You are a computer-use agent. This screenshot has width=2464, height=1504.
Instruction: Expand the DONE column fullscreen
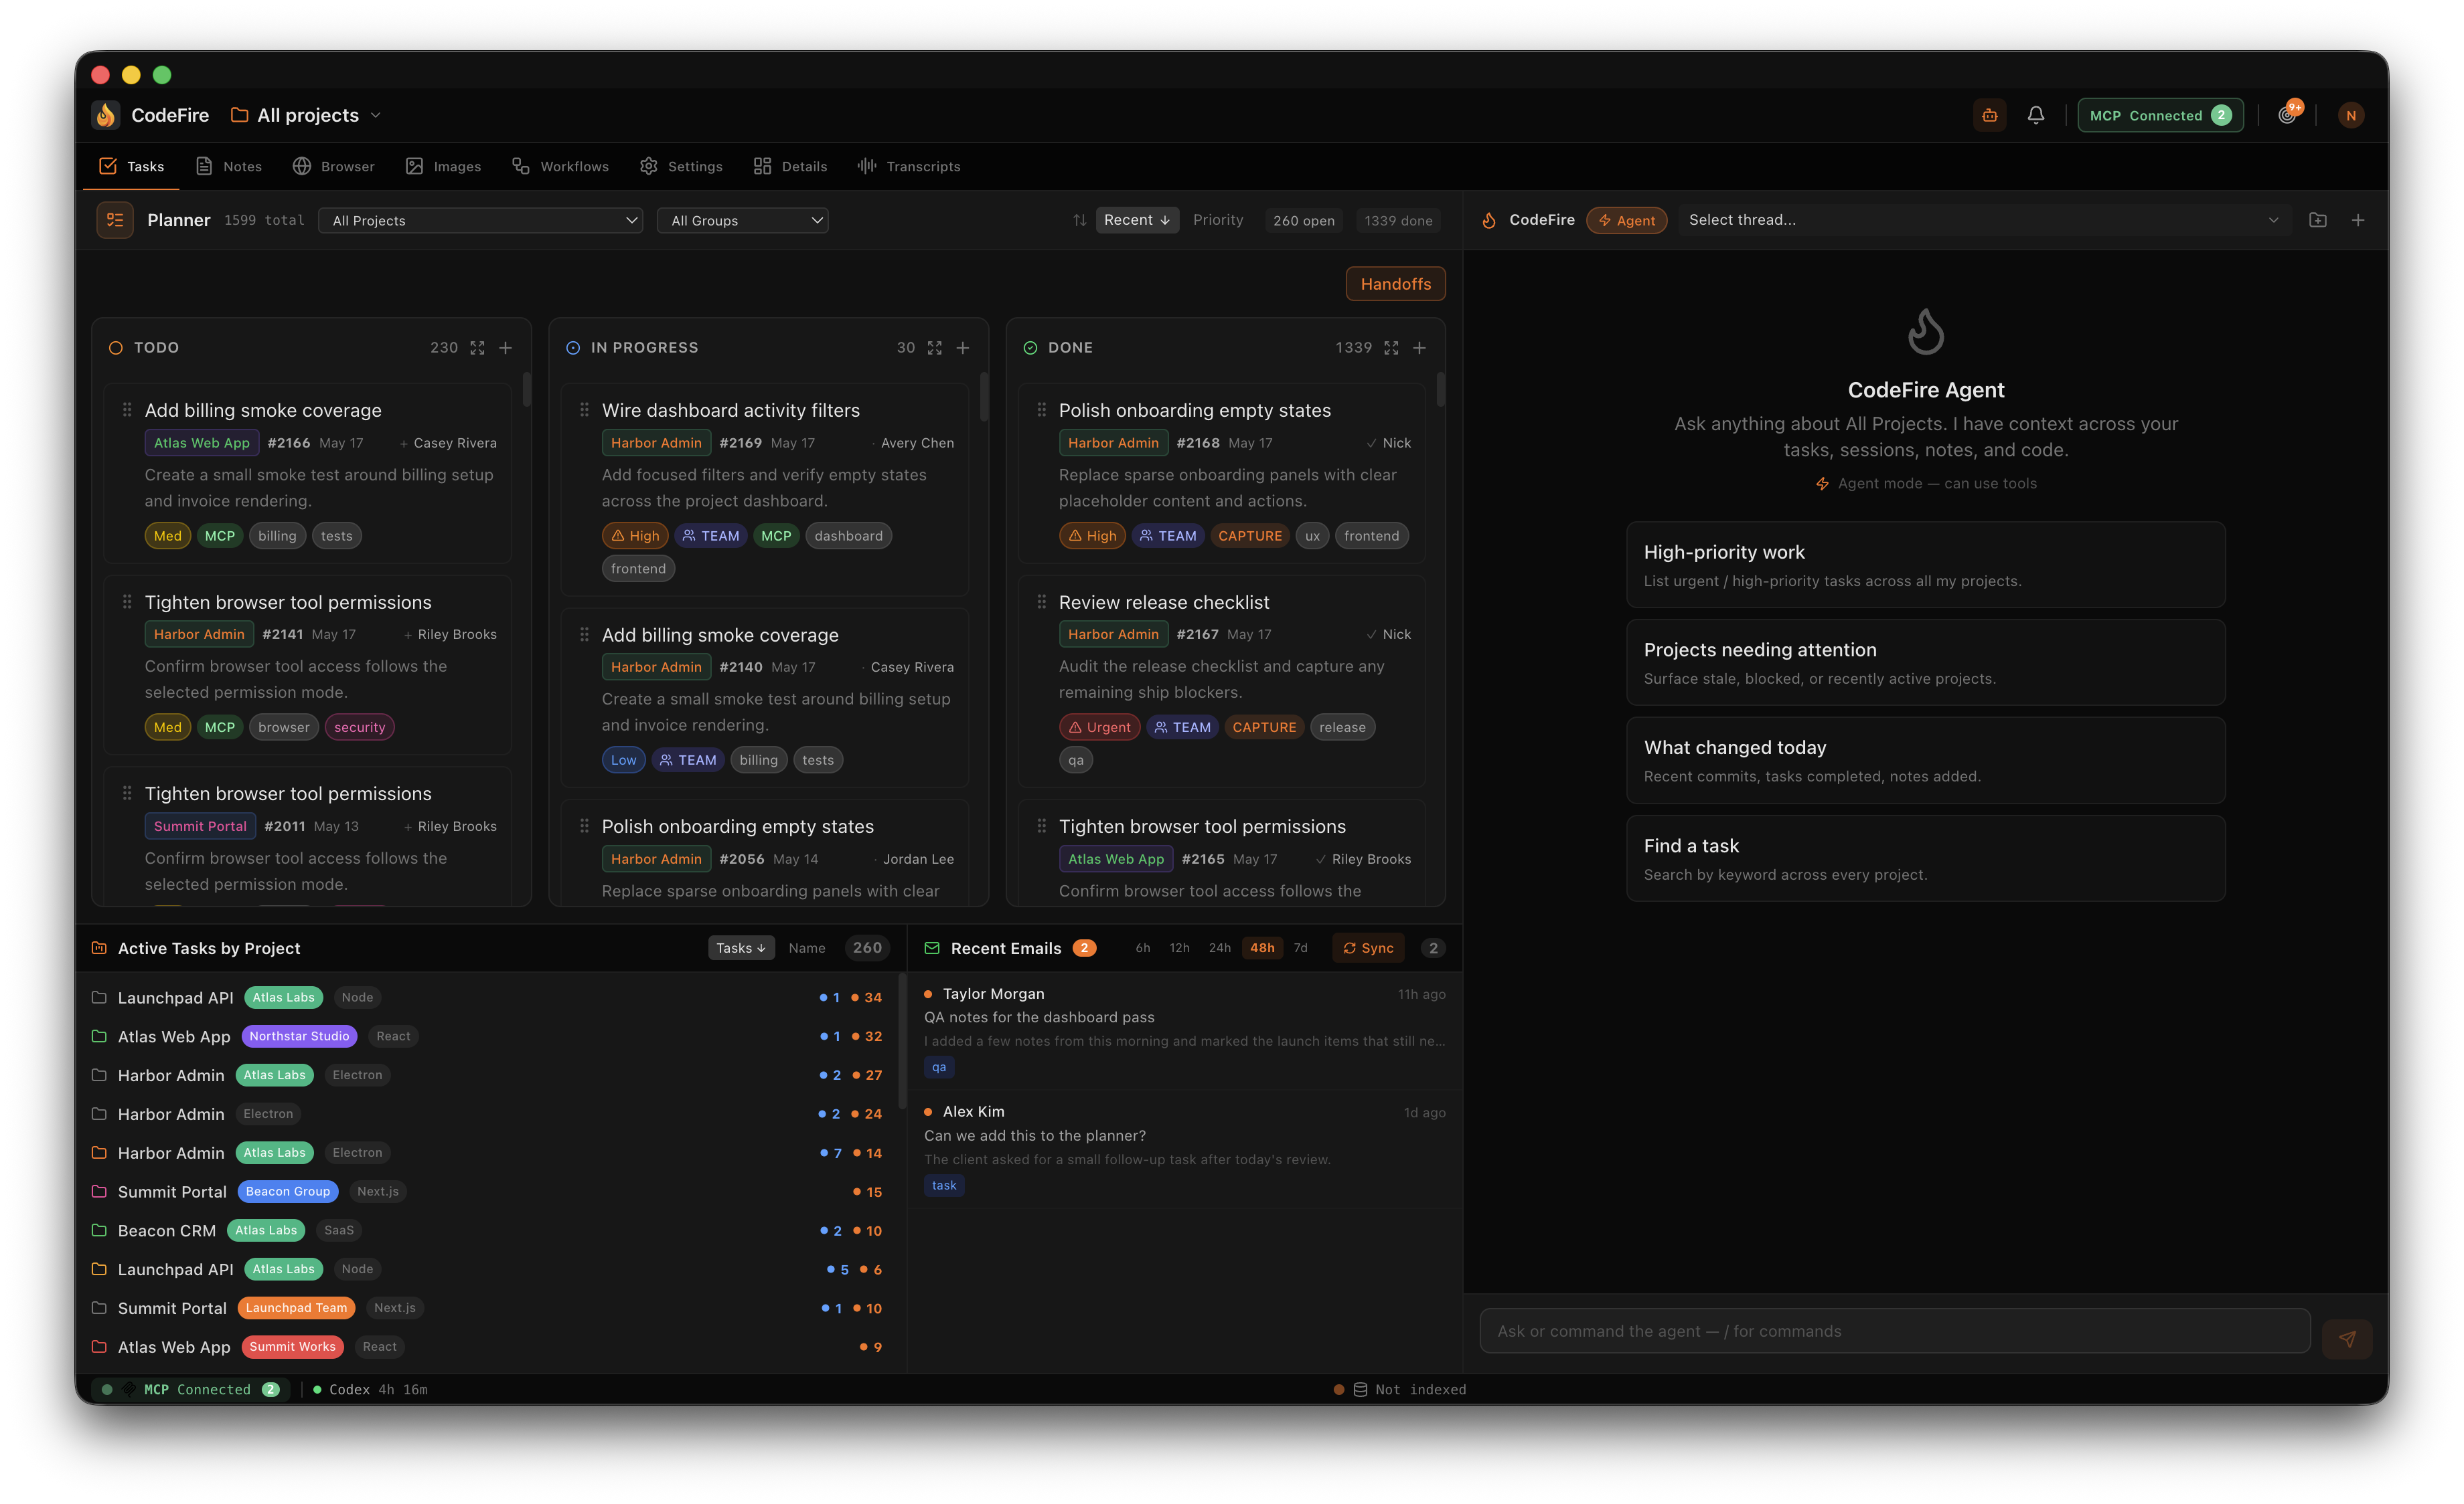(1391, 348)
